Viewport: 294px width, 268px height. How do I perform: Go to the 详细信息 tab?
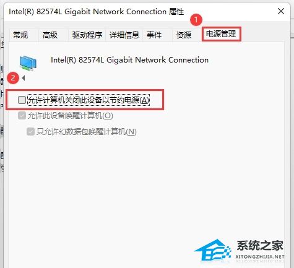(124, 35)
